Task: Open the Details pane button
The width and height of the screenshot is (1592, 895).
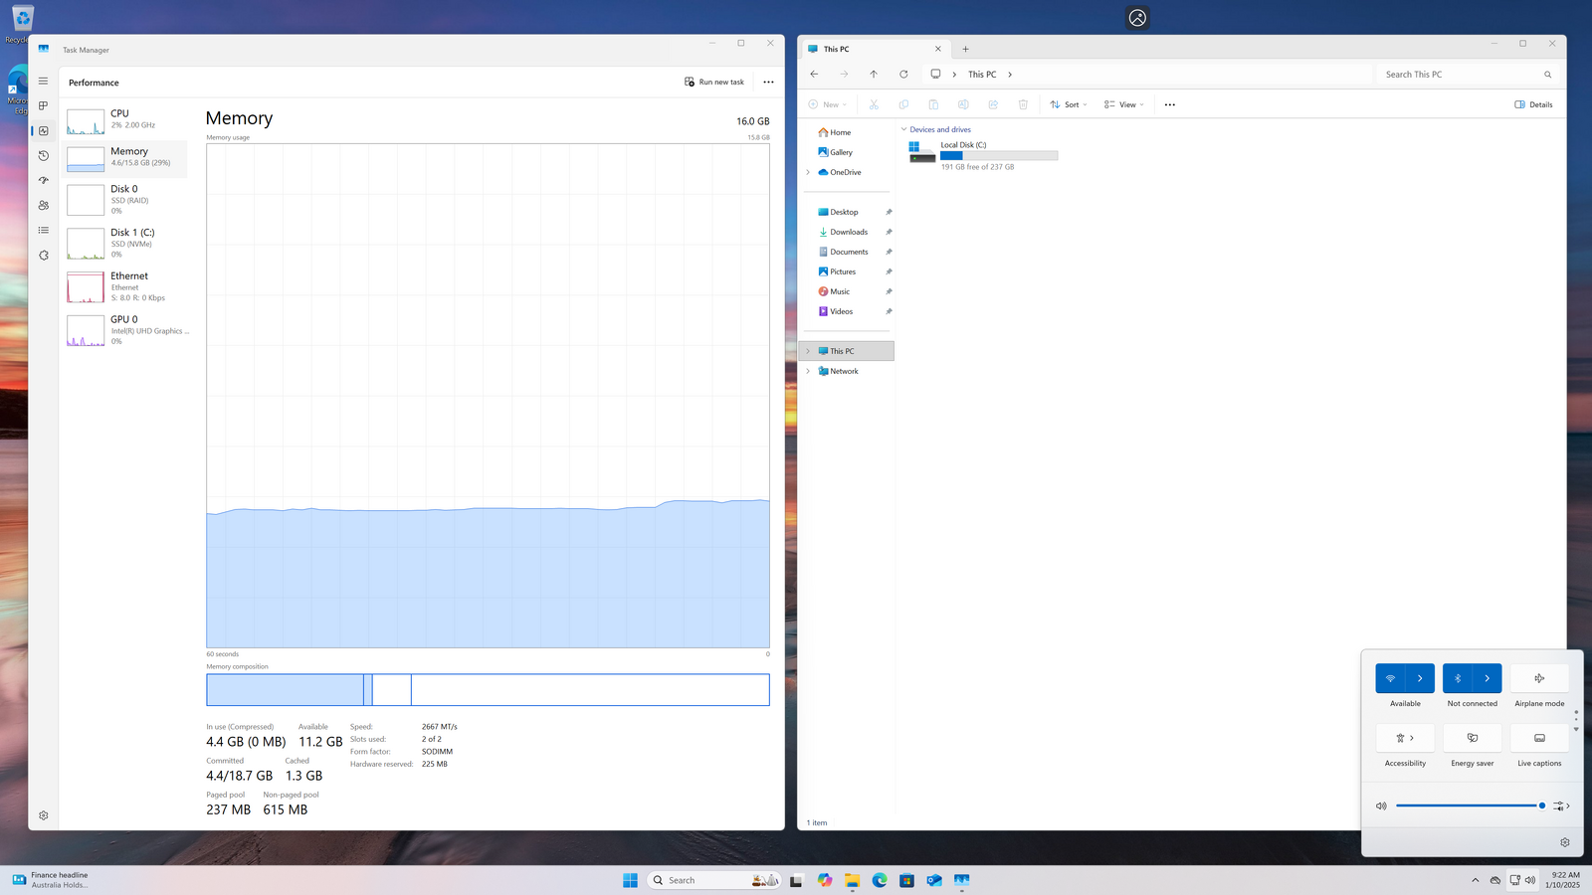Action: 1533,104
